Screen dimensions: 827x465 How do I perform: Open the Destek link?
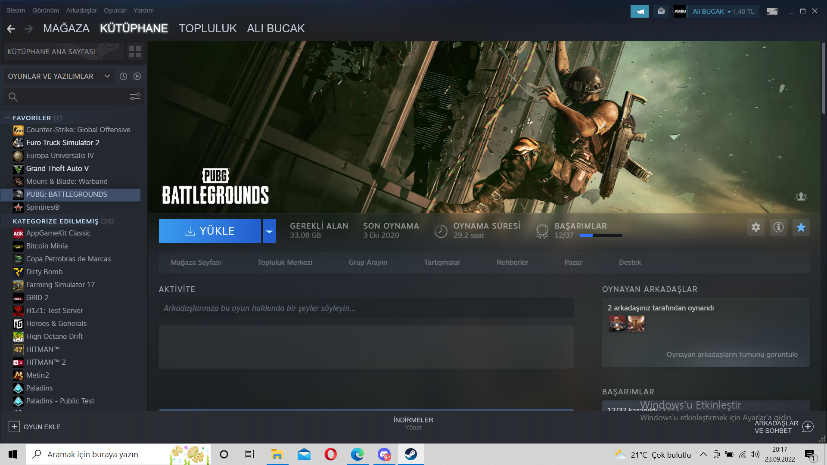pyautogui.click(x=630, y=262)
